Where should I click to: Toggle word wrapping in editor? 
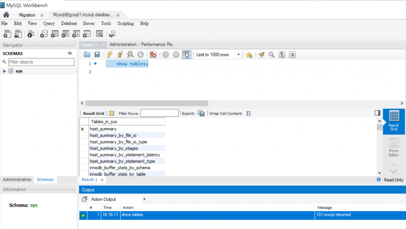coord(292,55)
